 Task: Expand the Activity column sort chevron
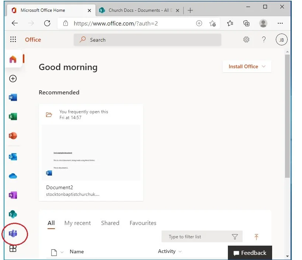180,252
